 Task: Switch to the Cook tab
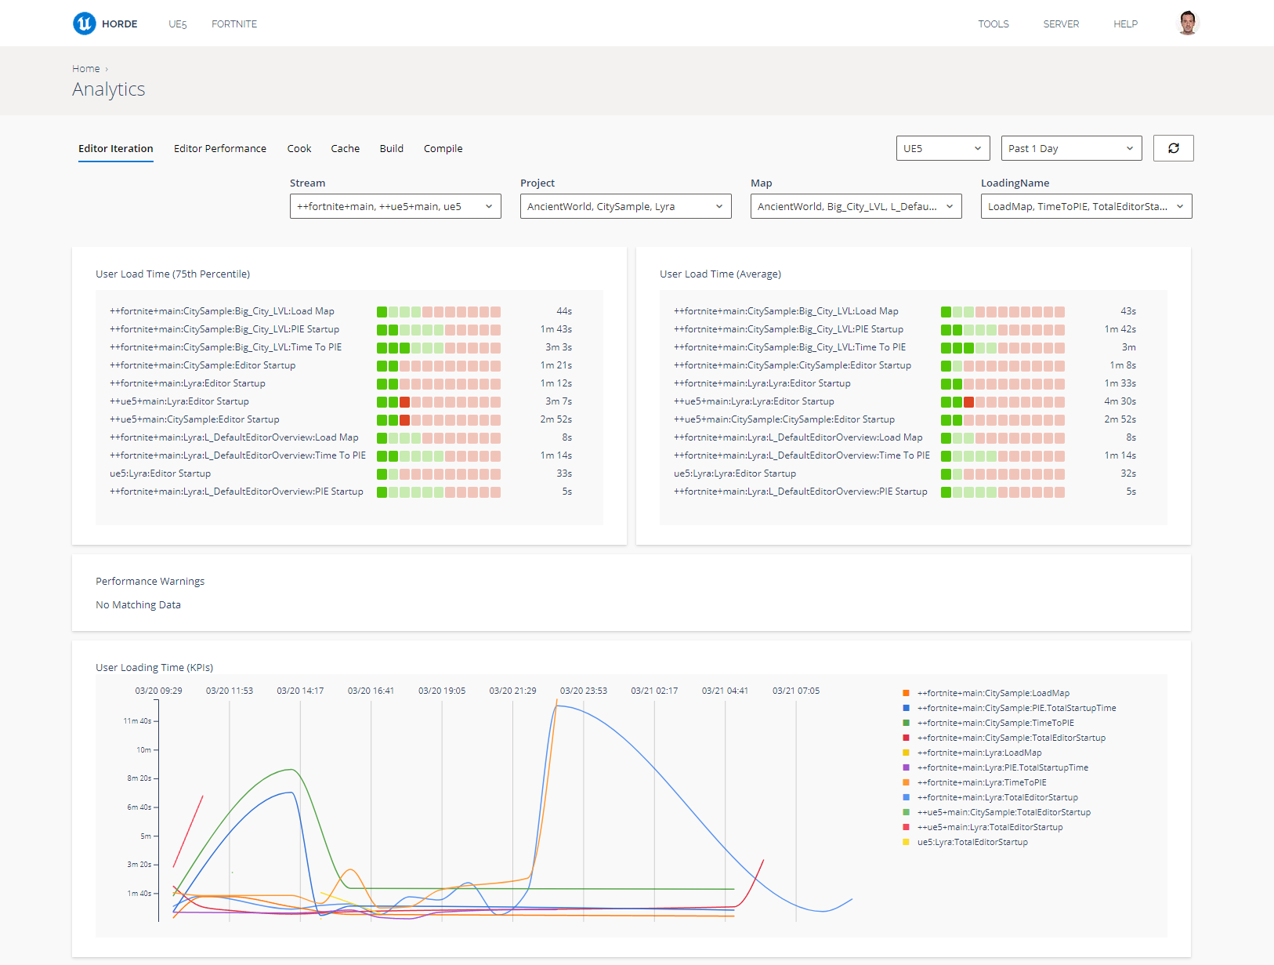tap(299, 148)
